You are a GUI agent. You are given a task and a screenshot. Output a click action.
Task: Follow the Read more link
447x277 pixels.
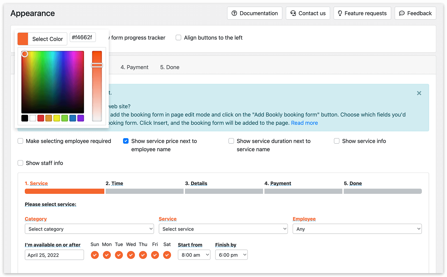pos(304,123)
